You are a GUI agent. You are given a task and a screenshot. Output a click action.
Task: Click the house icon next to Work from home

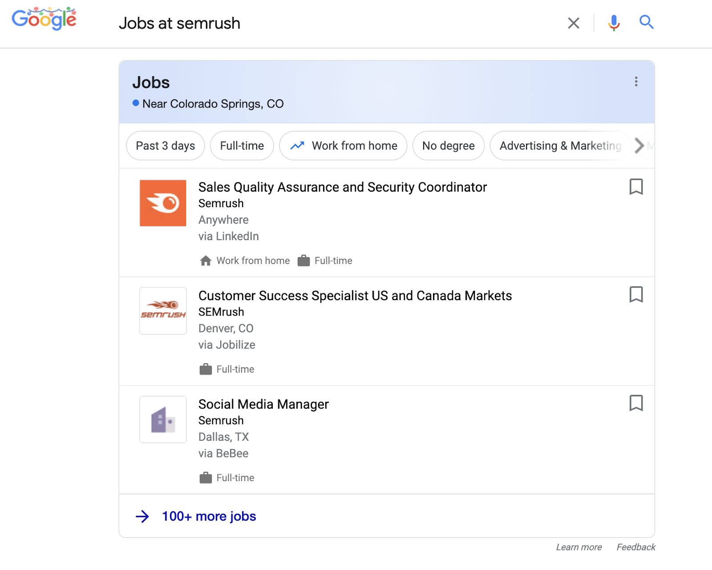206,261
